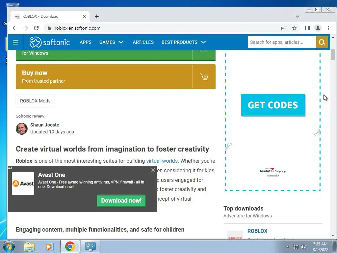Click the page scrollbar thumb
This screenshot has height=253, width=337.
[333, 55]
